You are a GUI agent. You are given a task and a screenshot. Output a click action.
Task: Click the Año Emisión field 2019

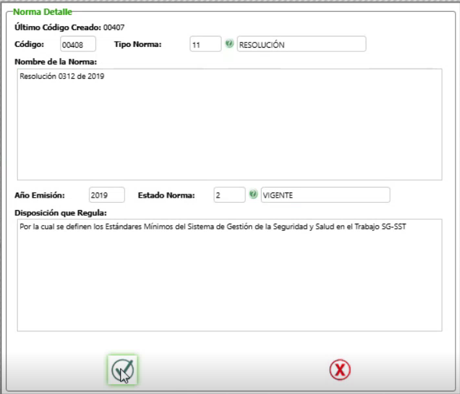click(107, 195)
